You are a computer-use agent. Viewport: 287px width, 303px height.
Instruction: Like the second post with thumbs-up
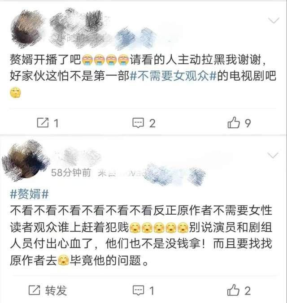[233, 290]
